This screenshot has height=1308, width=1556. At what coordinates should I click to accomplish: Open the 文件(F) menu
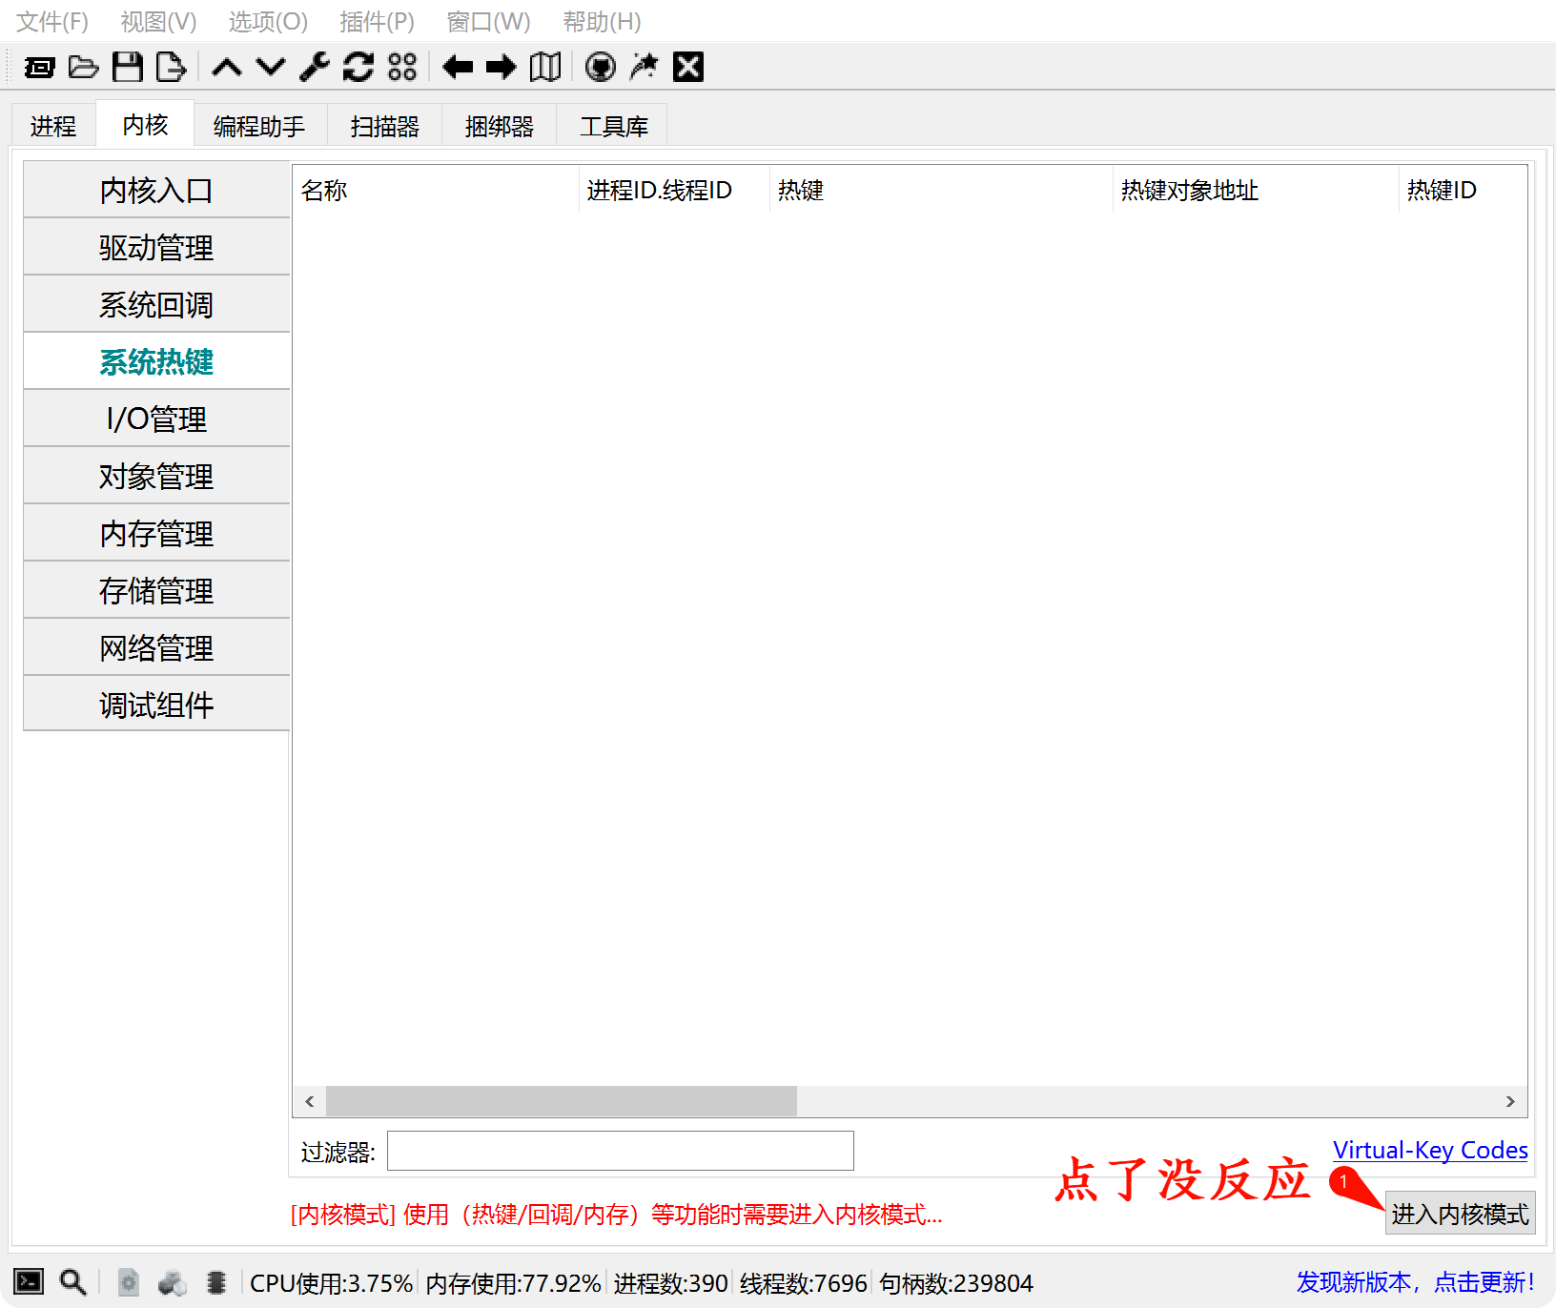click(x=52, y=21)
